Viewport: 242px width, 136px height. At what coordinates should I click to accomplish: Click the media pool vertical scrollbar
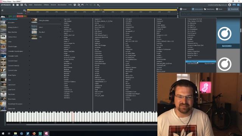click(x=241, y=30)
